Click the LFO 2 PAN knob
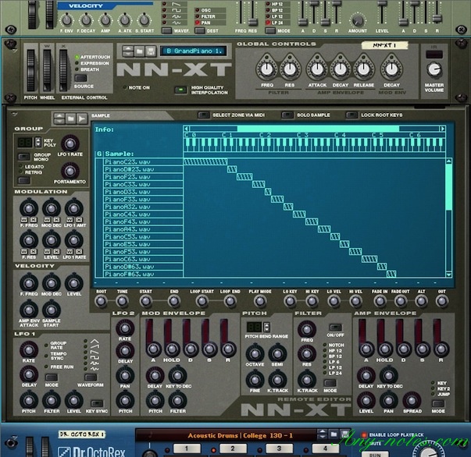The width and height of the screenshot is (471, 457). pyautogui.click(x=125, y=375)
